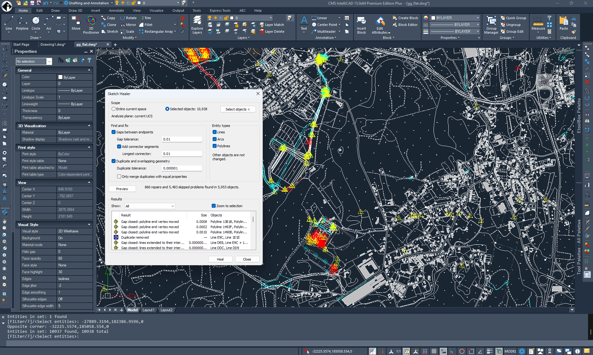Open Edit Attributes tool
Screen dimensions: 593x355
tap(380, 25)
